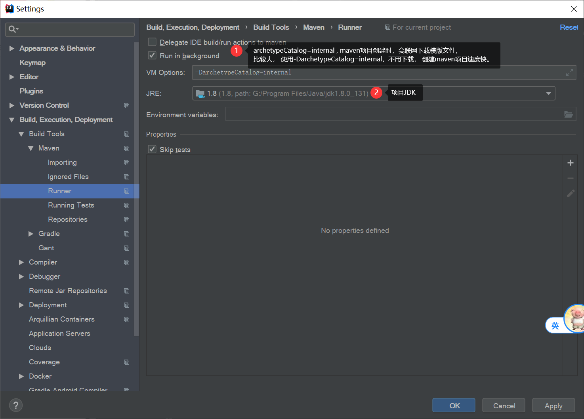Select Plugins in settings tree
Viewport: 584px width, 419px height.
click(x=31, y=91)
